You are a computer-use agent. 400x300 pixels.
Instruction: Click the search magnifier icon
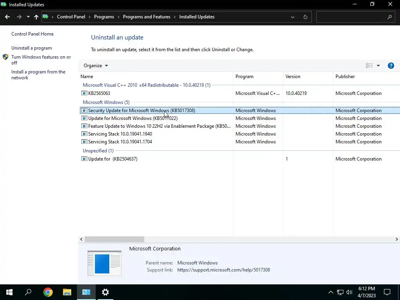coord(389,17)
